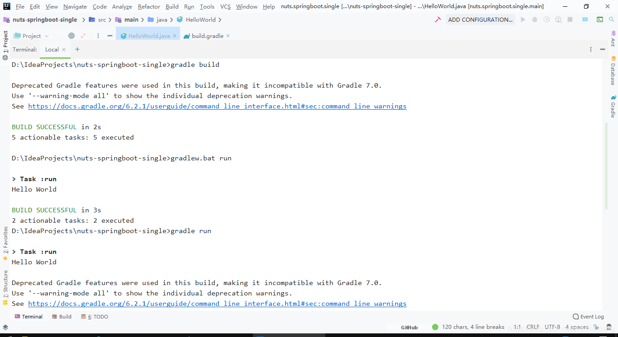Open bottom docs.gradle.org link
This screenshot has width=618, height=337.
click(x=217, y=304)
